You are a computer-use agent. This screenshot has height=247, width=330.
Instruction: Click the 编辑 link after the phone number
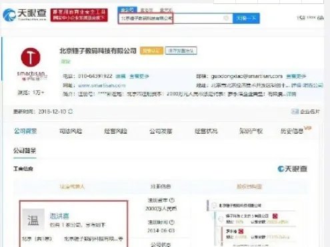(121, 77)
